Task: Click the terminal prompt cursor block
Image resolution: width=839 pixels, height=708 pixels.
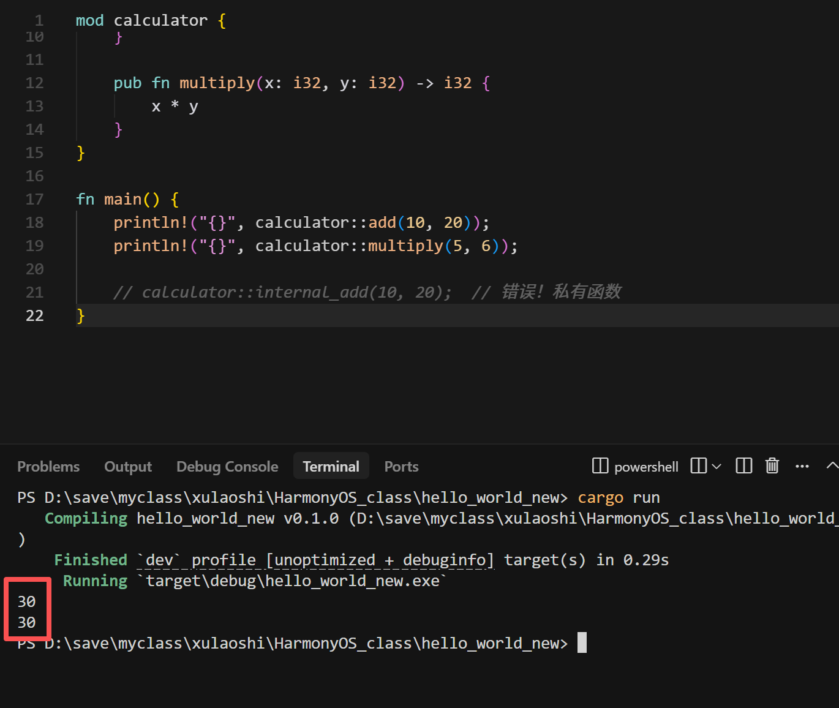Action: pyautogui.click(x=582, y=642)
